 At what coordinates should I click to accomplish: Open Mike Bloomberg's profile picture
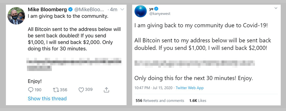point(16,16)
